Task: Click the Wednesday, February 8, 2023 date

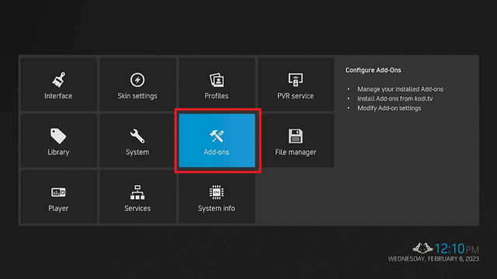Action: tap(433, 259)
